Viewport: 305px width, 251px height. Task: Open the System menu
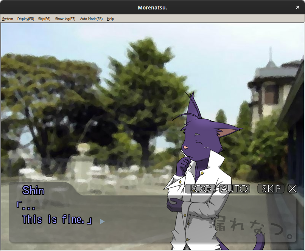[x=8, y=19]
